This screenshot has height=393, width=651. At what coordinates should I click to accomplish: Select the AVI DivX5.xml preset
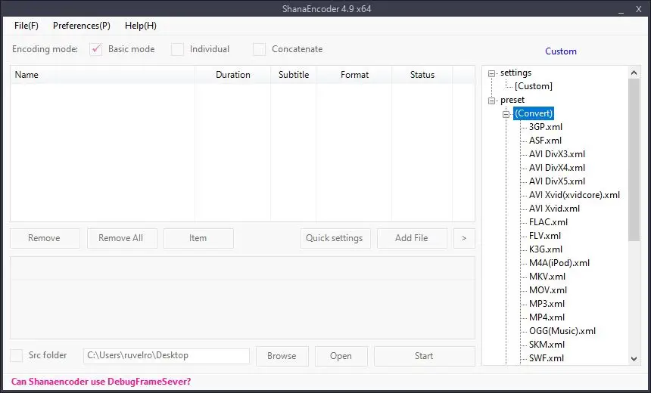point(556,181)
